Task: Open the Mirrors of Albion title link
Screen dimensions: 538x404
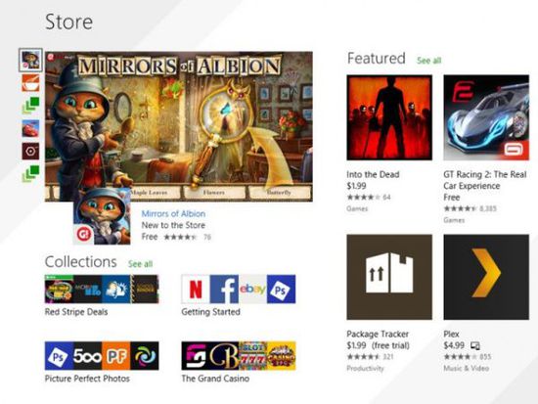Action: coord(173,213)
